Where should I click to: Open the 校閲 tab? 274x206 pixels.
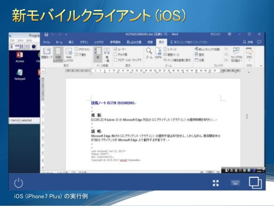pyautogui.click(x=150, y=42)
